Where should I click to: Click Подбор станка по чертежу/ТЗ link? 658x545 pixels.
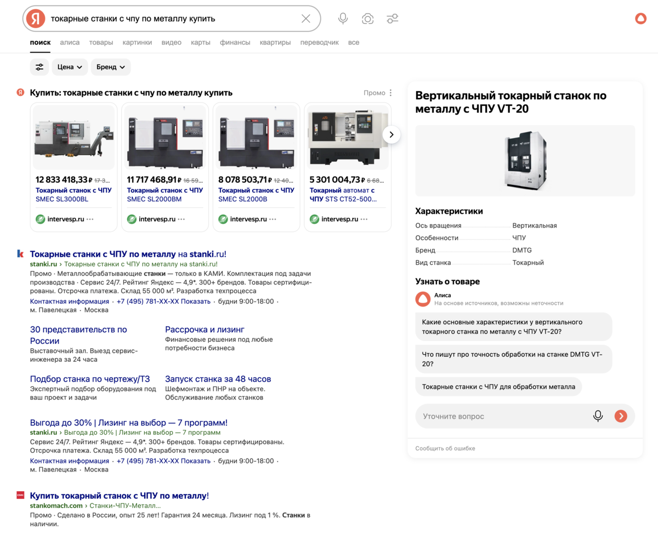tap(90, 379)
